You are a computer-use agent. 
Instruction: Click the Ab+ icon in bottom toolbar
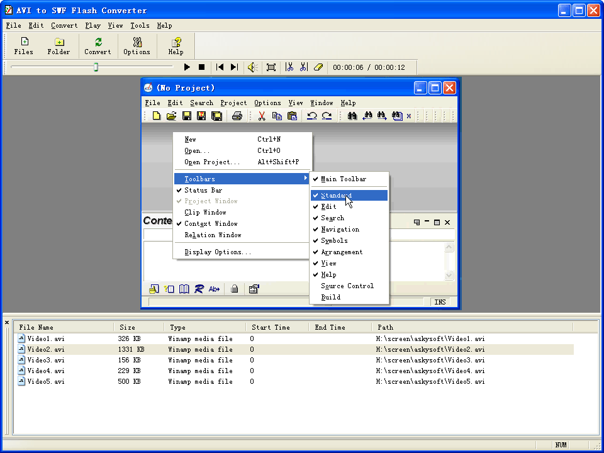[x=214, y=289]
